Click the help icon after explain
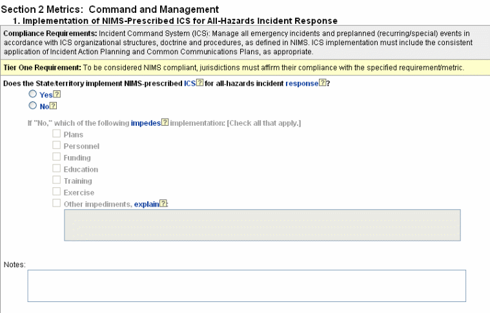490x313 pixels. point(163,204)
